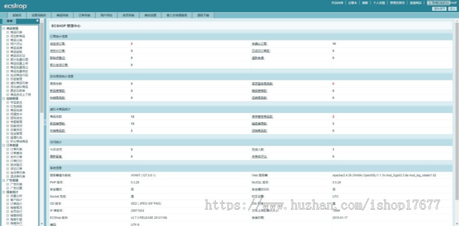This screenshot has width=459, height=226.
Task: Open 积分商城商品 in the sidebar
Action: (19, 142)
